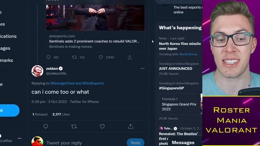Click reply icon on zekken's tweet

(45, 127)
